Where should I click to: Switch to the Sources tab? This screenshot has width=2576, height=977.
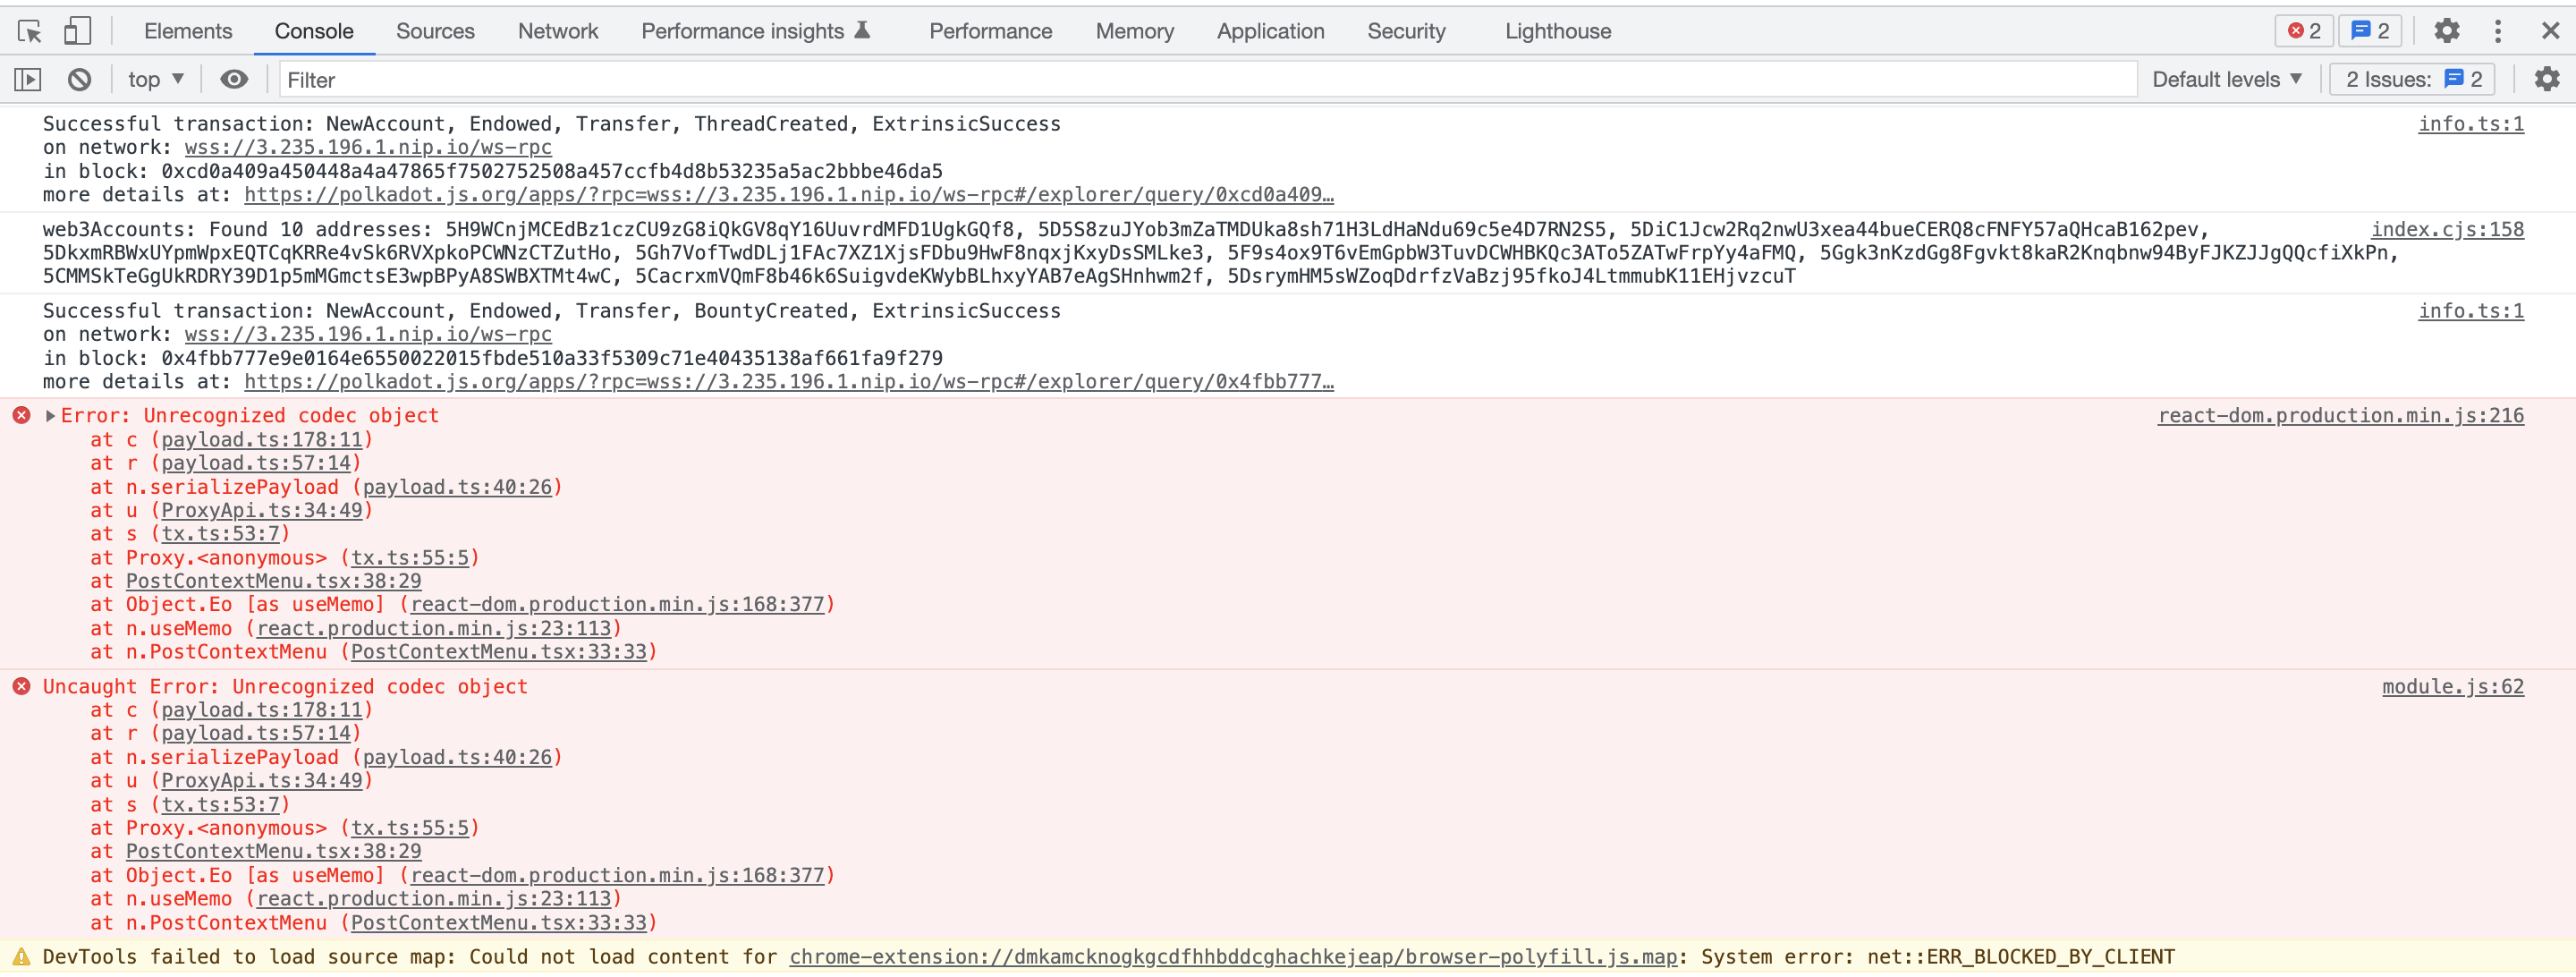435,31
